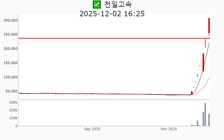Click the green checkmark icon beside the title
Image resolution: width=224 pixels, height=140 pixels.
tap(97, 4)
